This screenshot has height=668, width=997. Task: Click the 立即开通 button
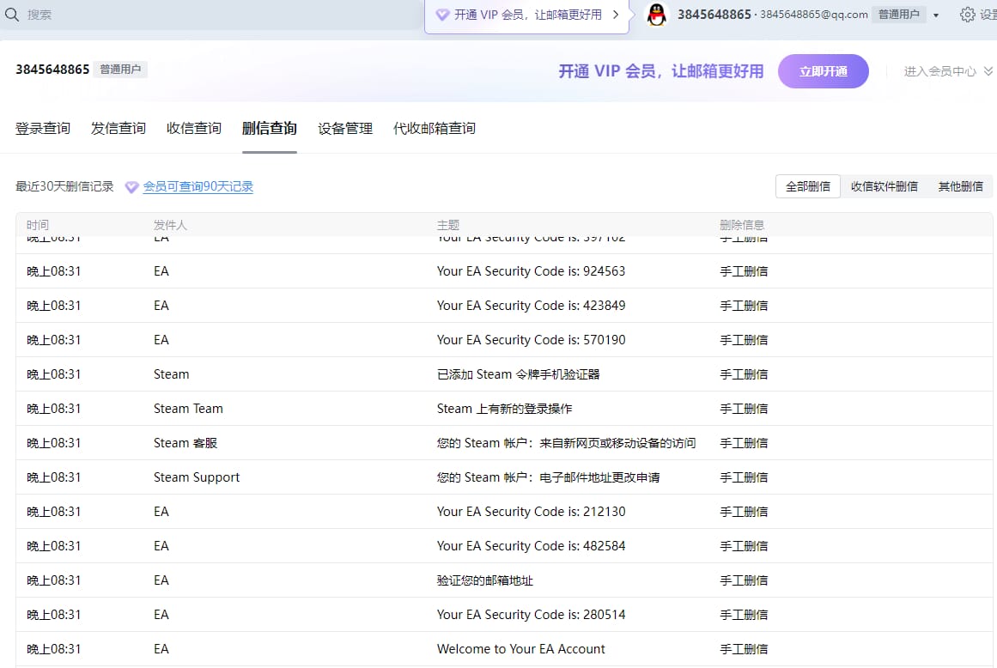pos(823,71)
